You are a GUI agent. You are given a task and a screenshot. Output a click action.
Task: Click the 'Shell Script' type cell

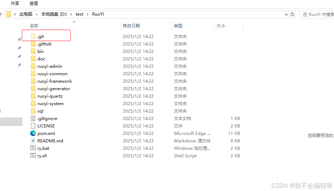pos(185,156)
